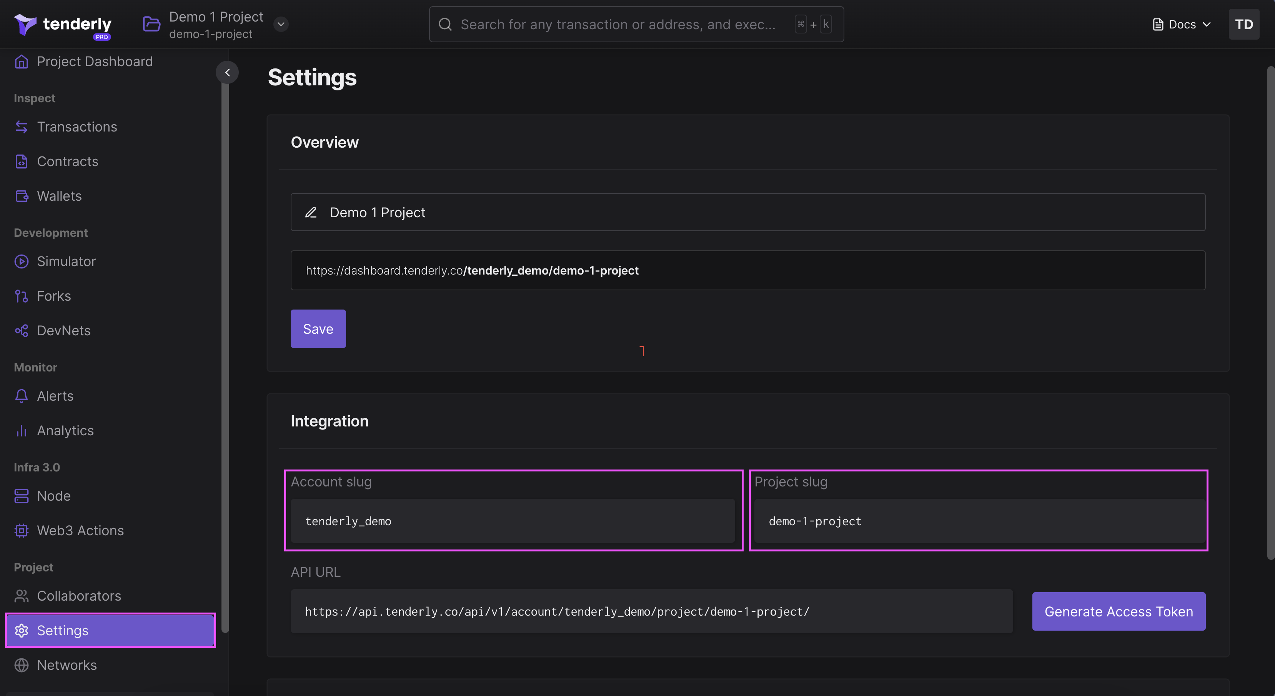
Task: Click the sidebar vertical scrollbar
Action: point(225,356)
